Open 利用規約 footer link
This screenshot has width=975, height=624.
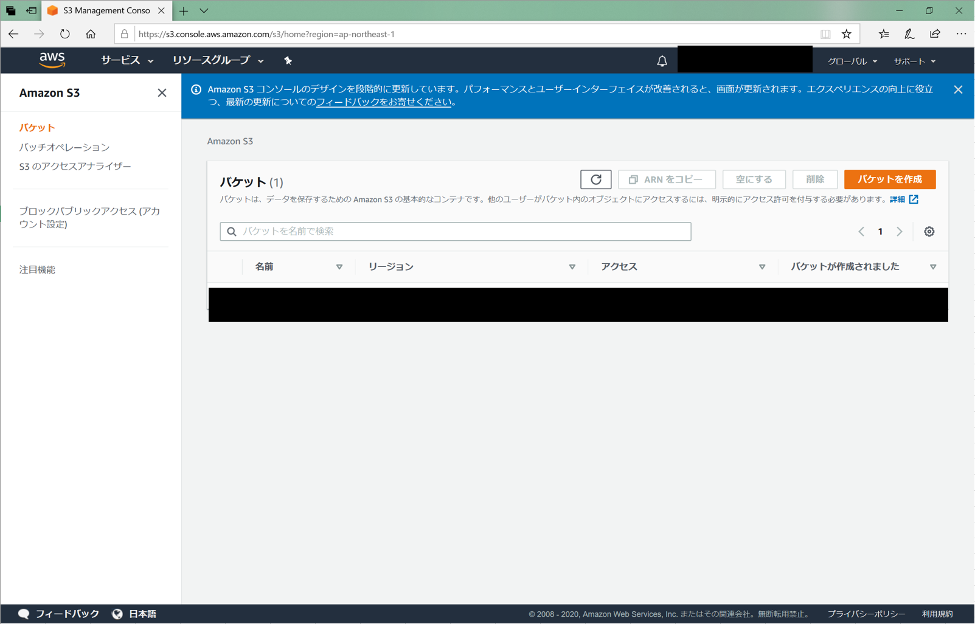[x=937, y=614]
